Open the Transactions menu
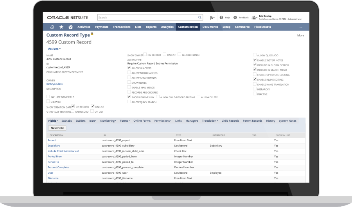The width and height of the screenshot is (352, 207). 121,27
